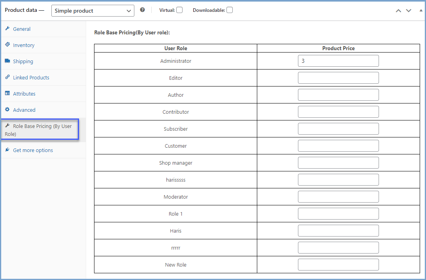The height and width of the screenshot is (280, 426).
Task: Select the General wrench icon in sidebar
Action: [7, 28]
